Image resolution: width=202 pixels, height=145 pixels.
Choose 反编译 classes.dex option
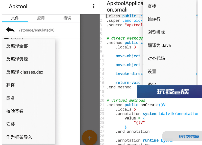29,72
